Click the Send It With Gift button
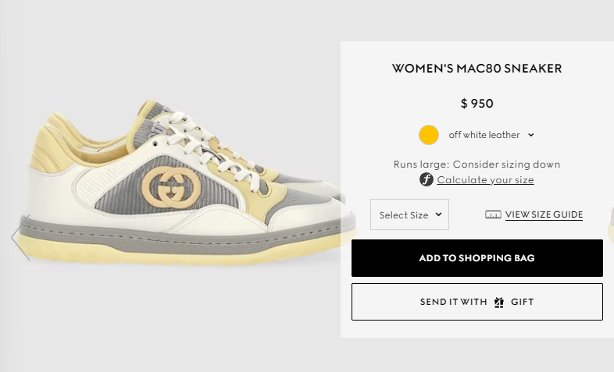The height and width of the screenshot is (372, 614). 477,302
